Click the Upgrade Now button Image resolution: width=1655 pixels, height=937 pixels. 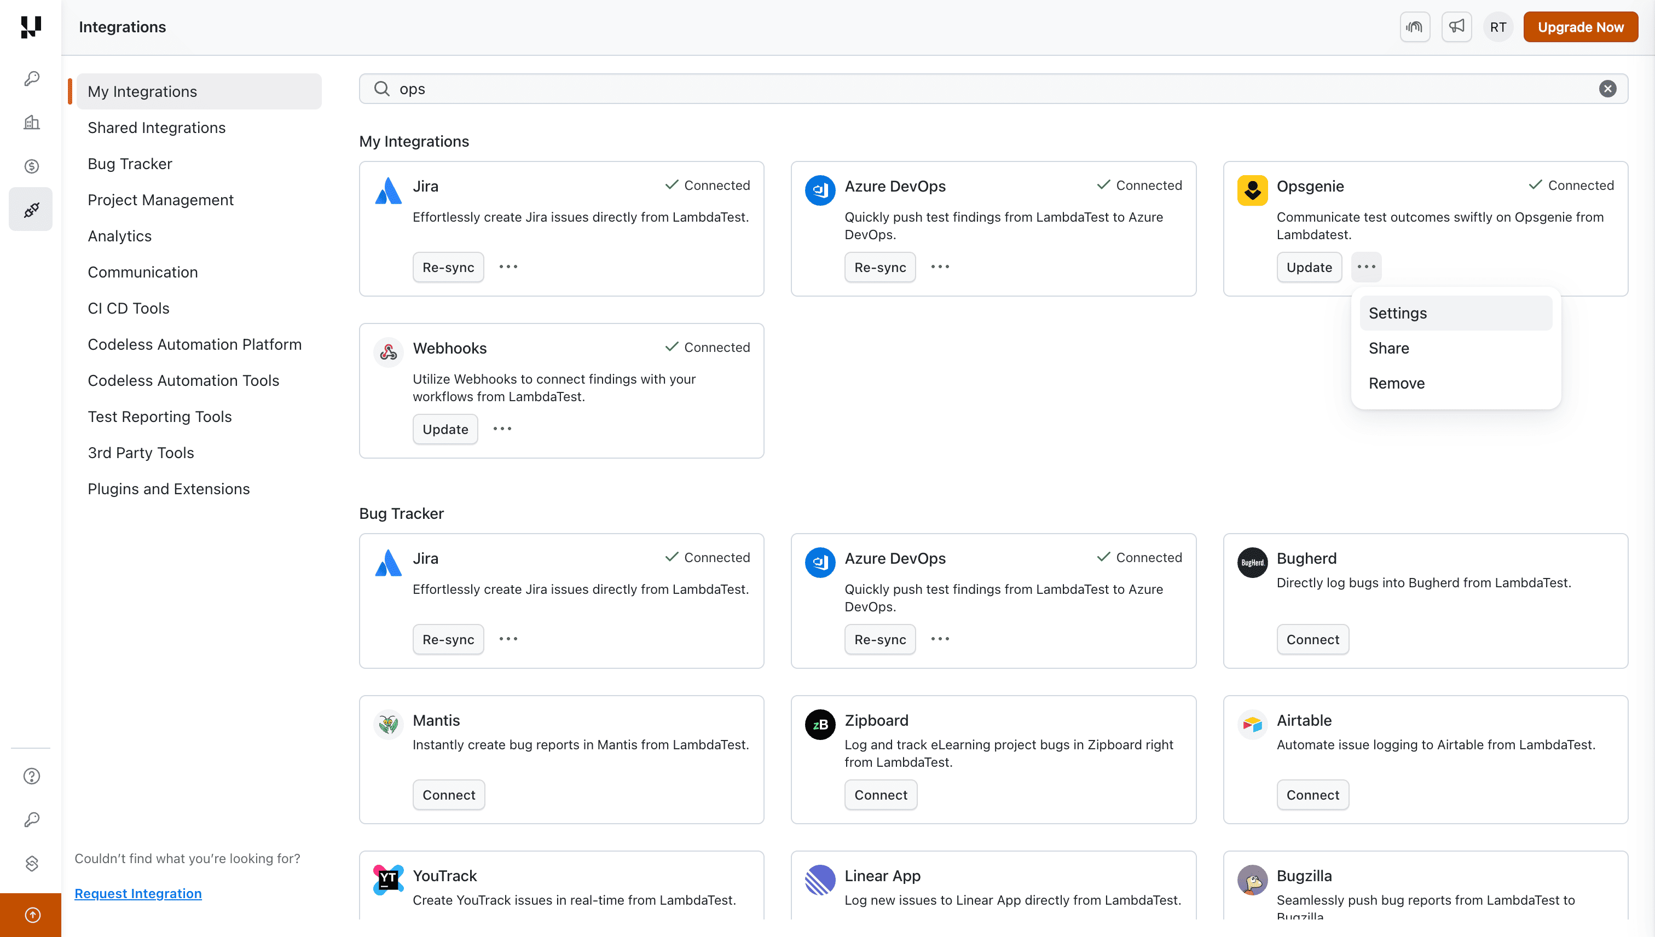click(x=1581, y=26)
